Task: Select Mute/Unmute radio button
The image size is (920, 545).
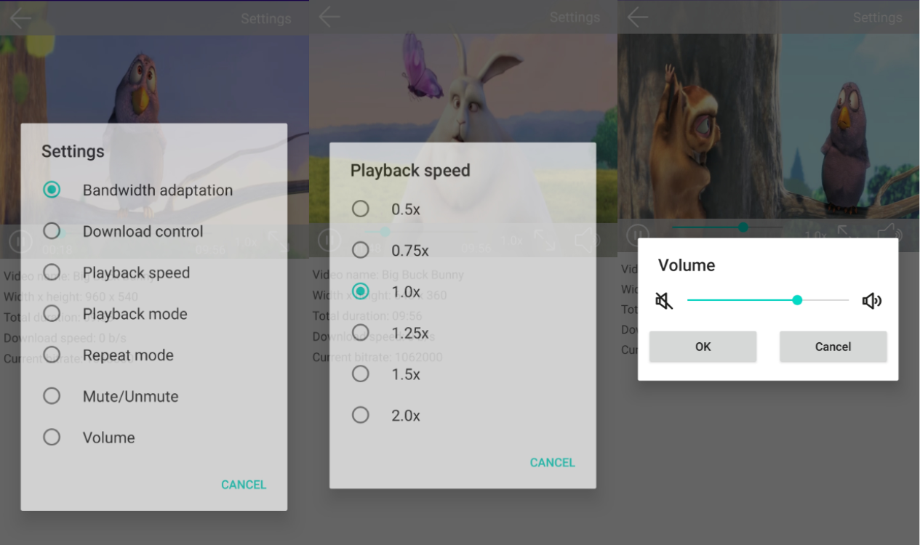Action: click(51, 396)
